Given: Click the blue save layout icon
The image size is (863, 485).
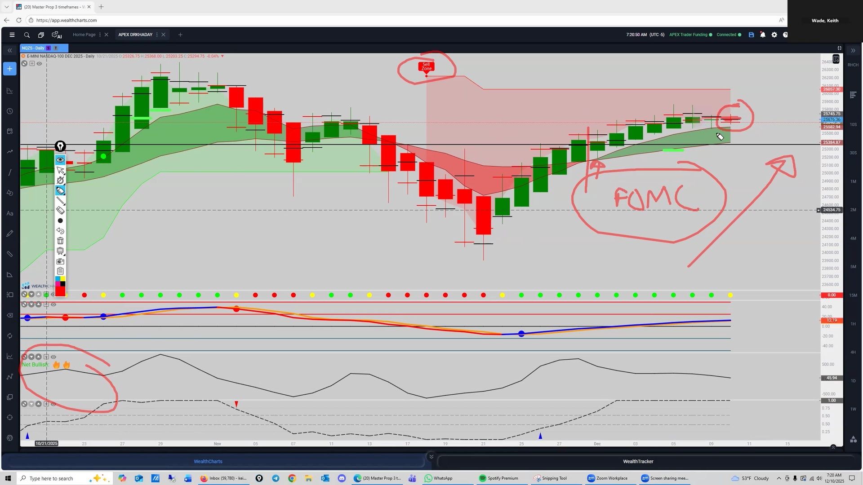Looking at the screenshot, I should tap(751, 35).
